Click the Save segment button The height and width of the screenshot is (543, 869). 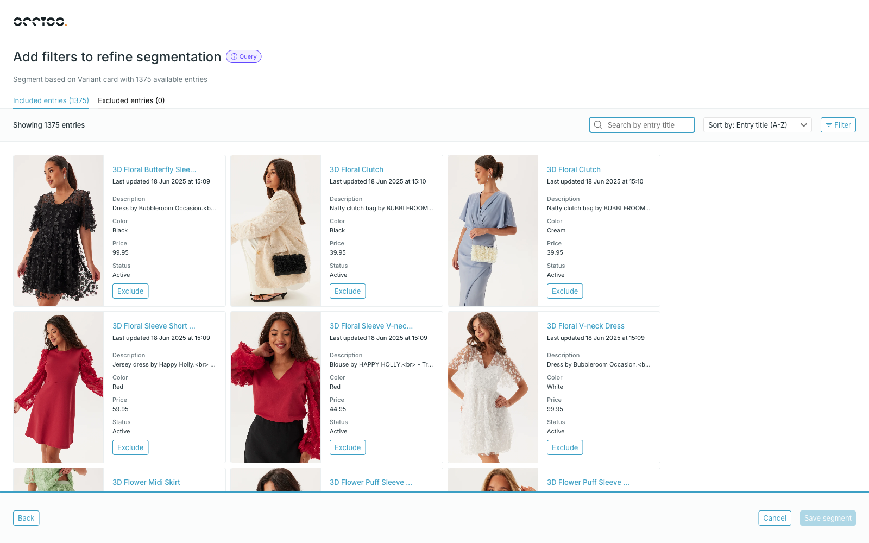click(828, 518)
